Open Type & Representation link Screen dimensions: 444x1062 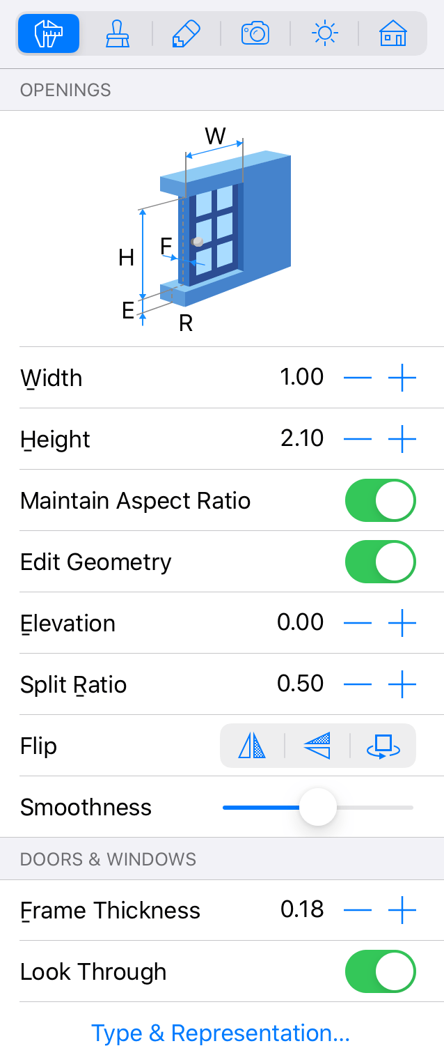click(221, 1033)
